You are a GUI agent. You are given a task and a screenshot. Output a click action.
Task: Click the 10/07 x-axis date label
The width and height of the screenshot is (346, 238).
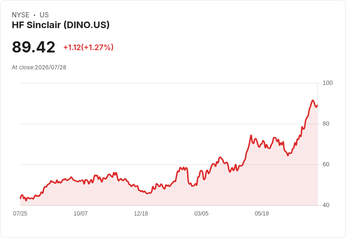tap(80, 213)
